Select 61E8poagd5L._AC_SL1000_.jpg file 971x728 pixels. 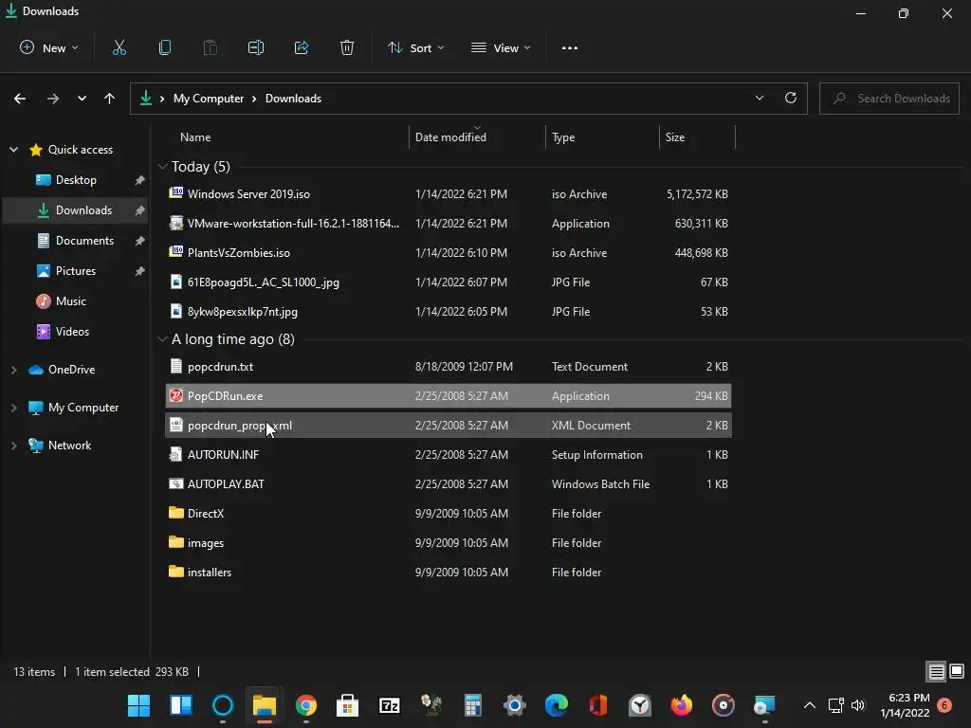449,282
